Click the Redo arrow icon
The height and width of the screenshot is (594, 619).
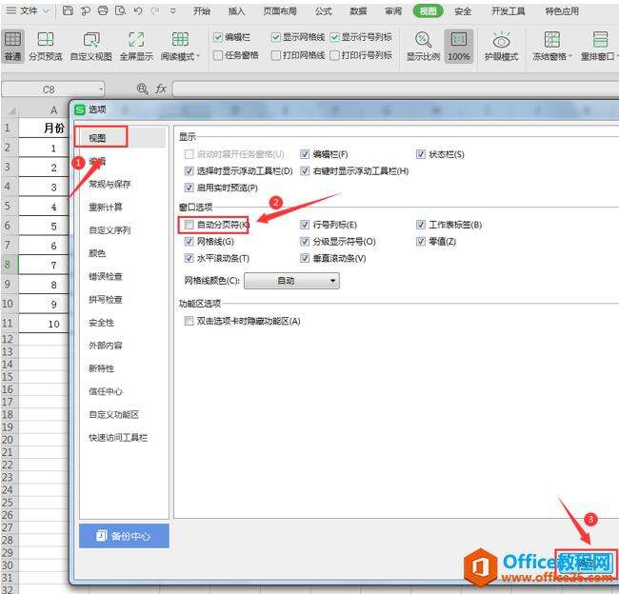point(155,10)
